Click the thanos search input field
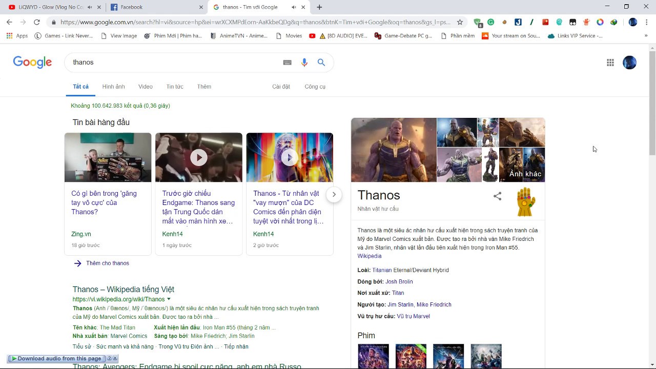Image resolution: width=656 pixels, height=369 pixels. coord(174,63)
